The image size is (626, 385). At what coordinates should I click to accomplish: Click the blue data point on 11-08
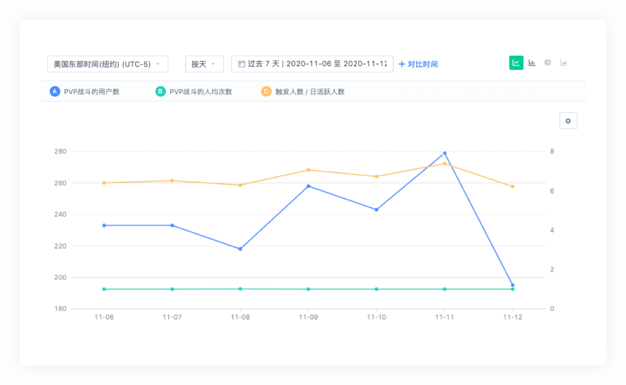pos(240,249)
